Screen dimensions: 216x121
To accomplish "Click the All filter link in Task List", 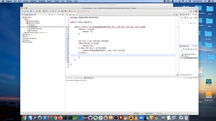I will [191, 23].
